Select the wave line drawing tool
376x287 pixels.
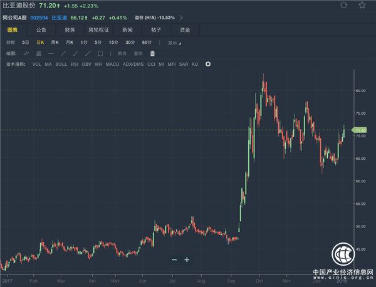tap(26, 53)
